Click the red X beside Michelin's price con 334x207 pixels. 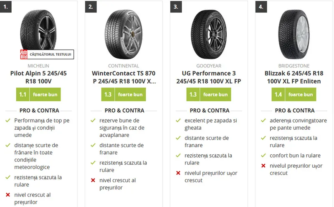coord(8,195)
